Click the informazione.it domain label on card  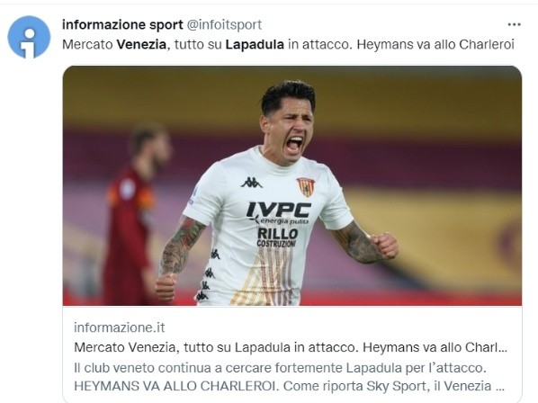tap(120, 327)
